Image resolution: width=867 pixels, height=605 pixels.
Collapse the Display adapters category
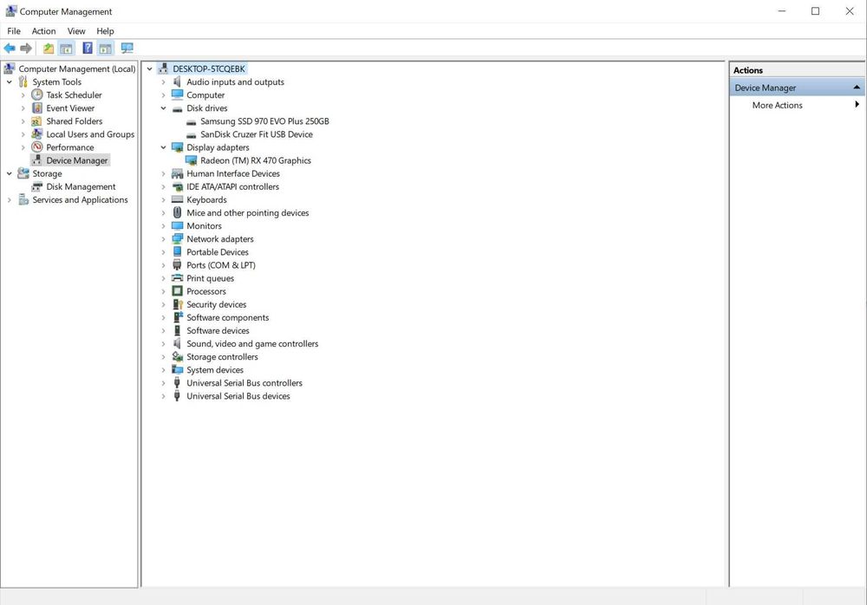[x=163, y=147]
